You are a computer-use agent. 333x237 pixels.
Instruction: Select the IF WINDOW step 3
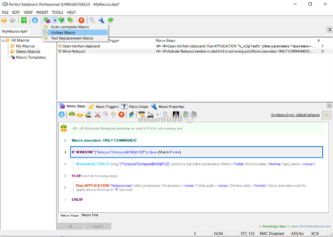tap(196, 152)
